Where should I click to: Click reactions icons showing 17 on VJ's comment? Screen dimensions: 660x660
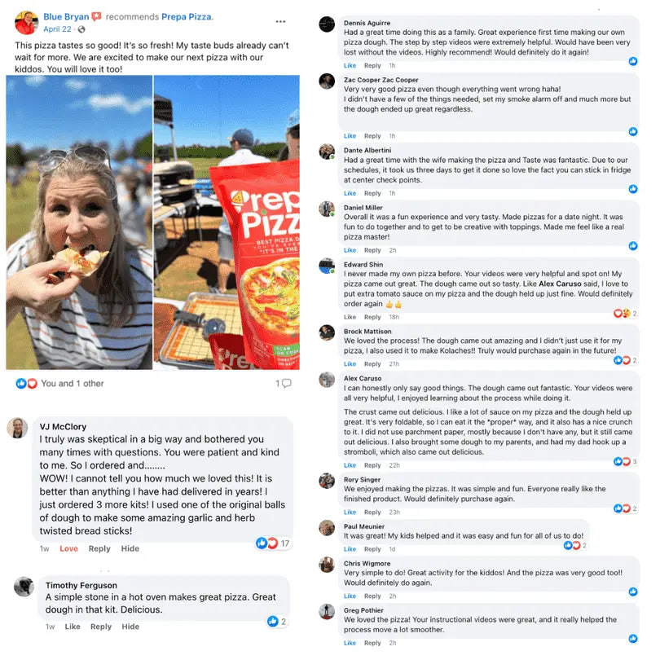(x=267, y=543)
